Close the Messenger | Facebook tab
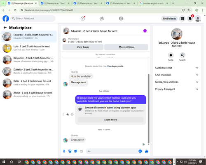Viewport: 206px width, 165px height. point(36,3)
